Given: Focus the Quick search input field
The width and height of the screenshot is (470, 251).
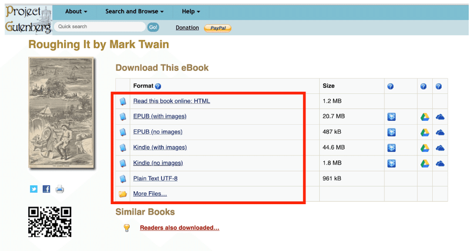Looking at the screenshot, I should coord(100,26).
